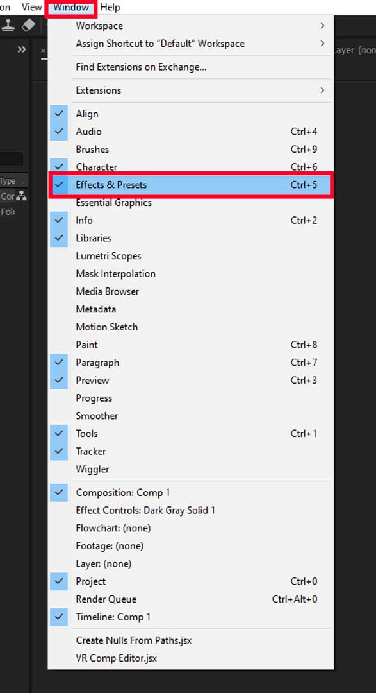Select the Clone Stamp tool icon
The height and width of the screenshot is (693, 376).
pyautogui.click(x=8, y=26)
